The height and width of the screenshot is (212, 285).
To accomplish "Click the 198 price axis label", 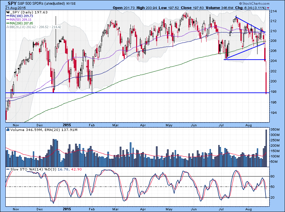I will click(x=274, y=92).
